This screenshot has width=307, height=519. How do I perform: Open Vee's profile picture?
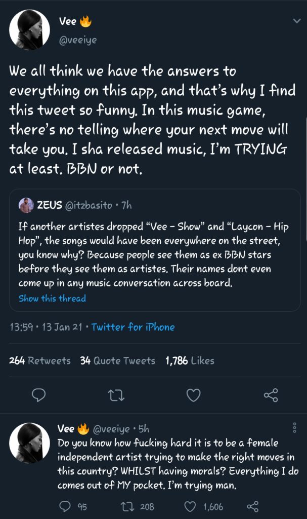(x=30, y=29)
